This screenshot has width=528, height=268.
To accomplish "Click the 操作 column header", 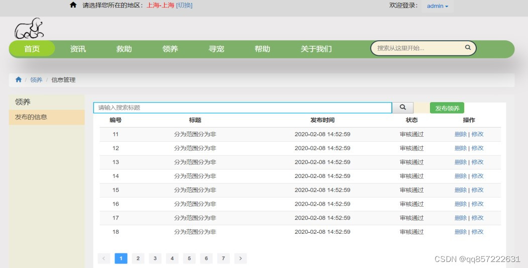I will coord(469,120).
